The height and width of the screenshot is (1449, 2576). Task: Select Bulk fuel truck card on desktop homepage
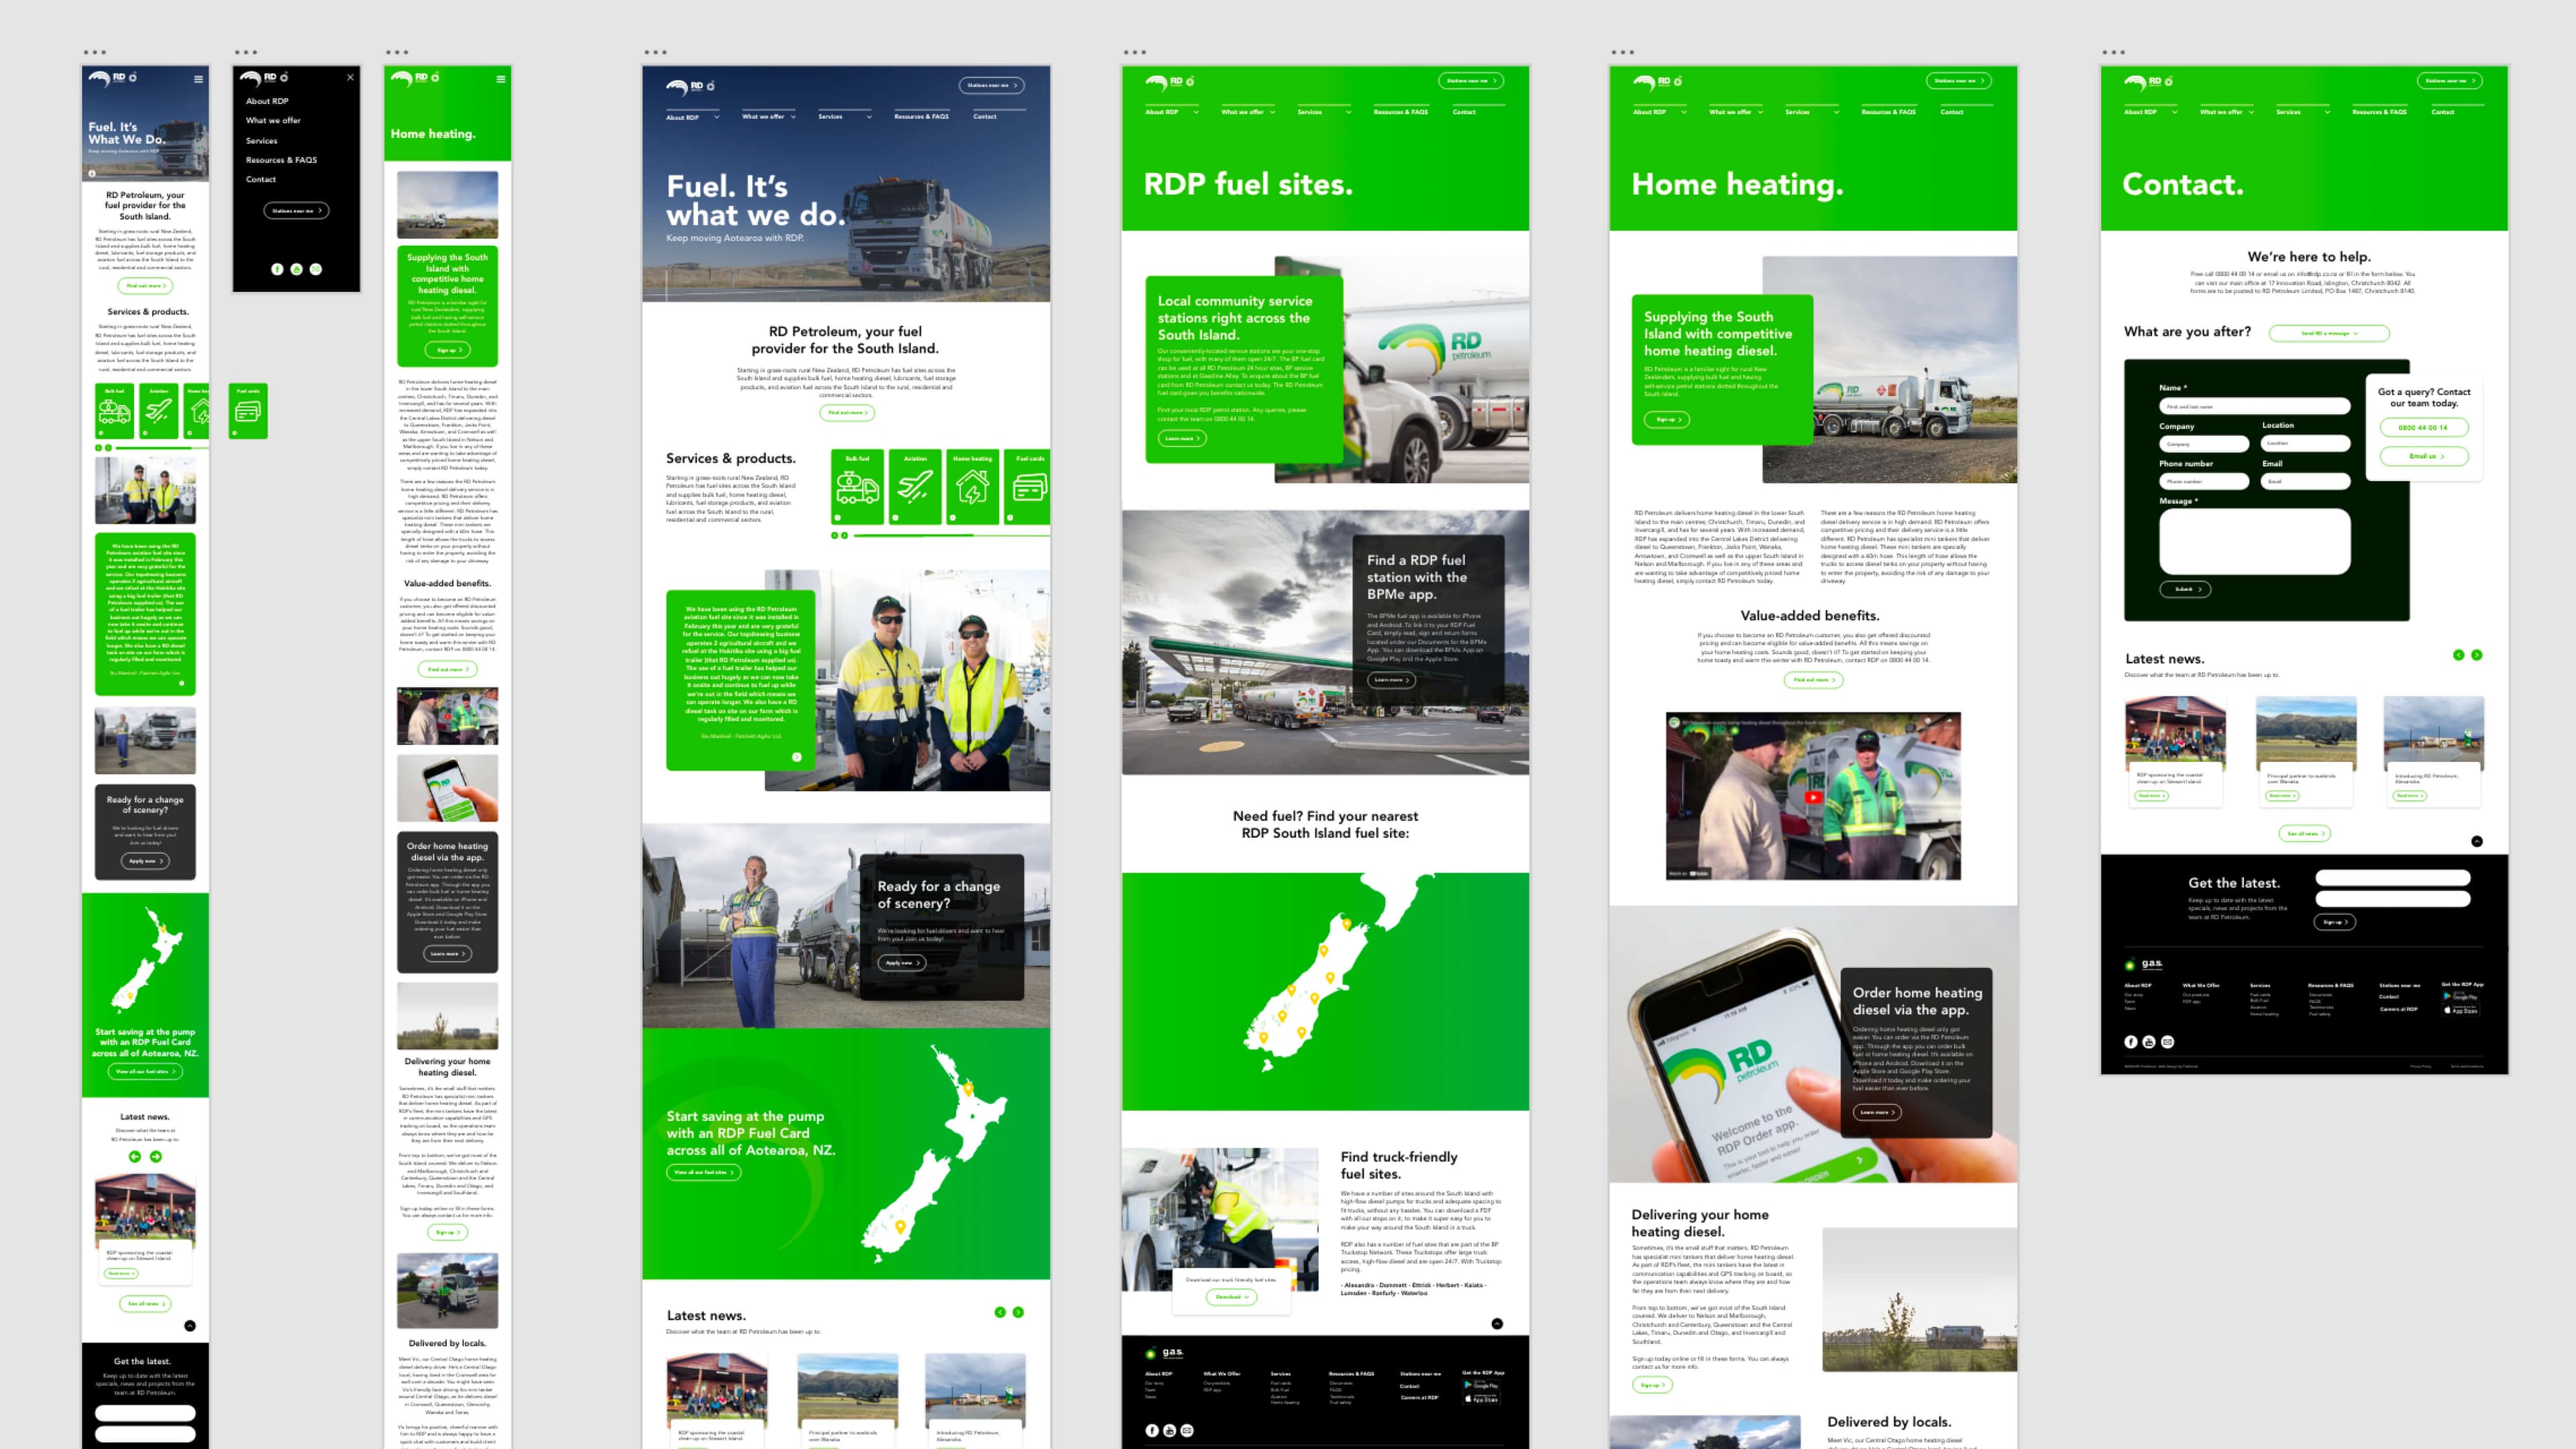click(857, 487)
